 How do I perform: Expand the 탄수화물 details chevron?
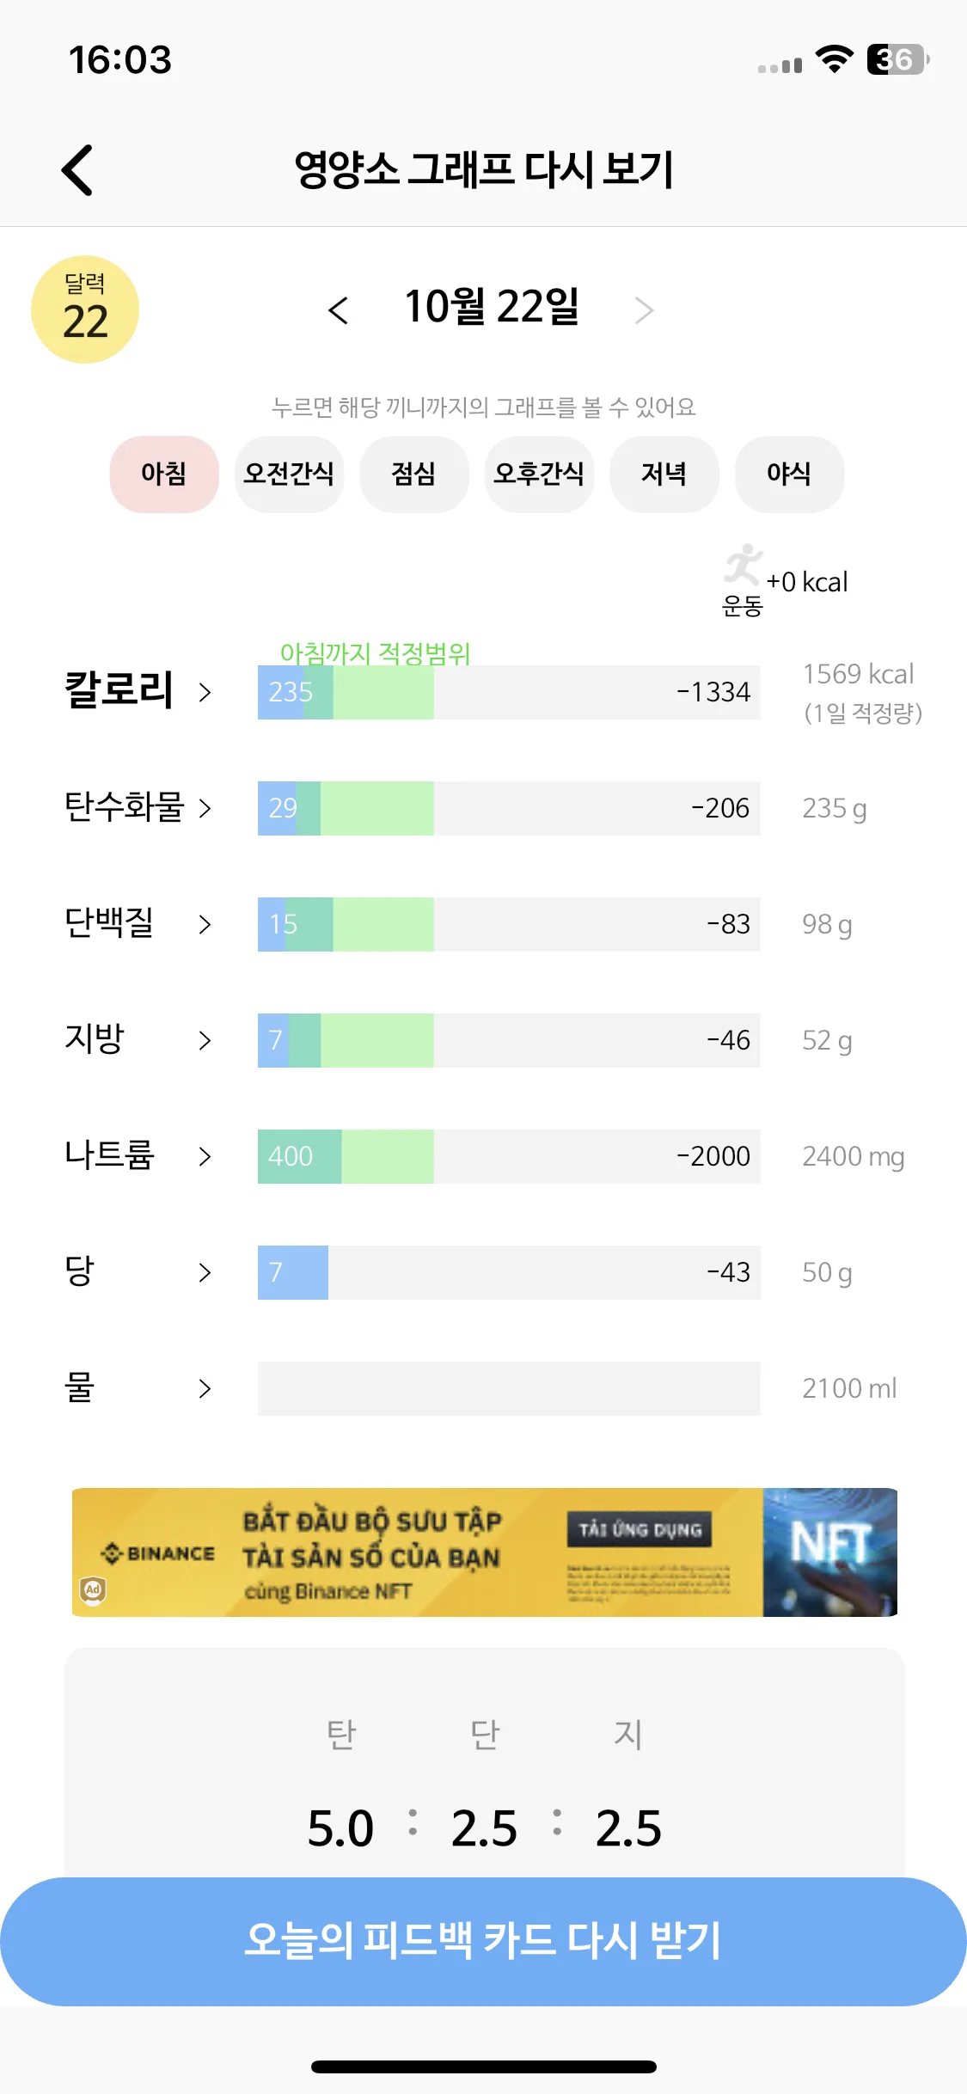coord(205,808)
